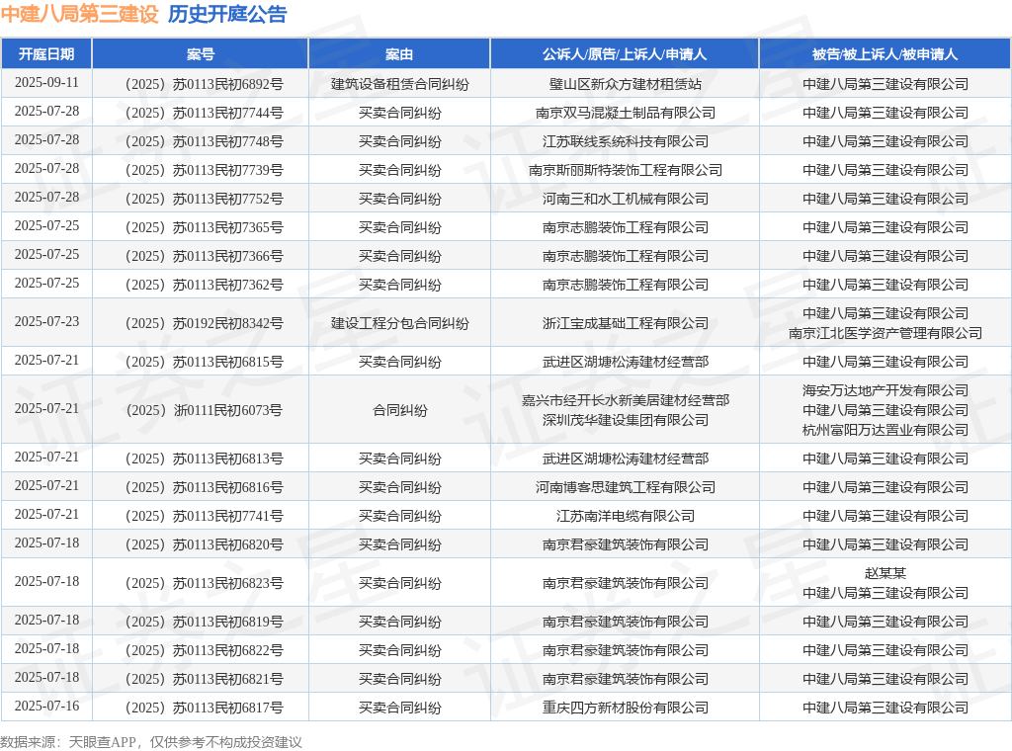The image size is (1012, 751).
Task: Select case number 苏0113民初7744号
Action: [204, 113]
